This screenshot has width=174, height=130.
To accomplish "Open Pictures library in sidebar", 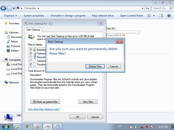I will 16,46.
